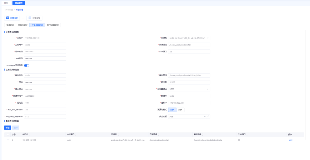Click sort icon on 安装路径 column
310x160 pixels.
[158, 134]
